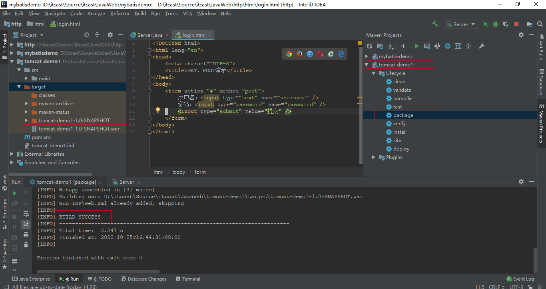
Task: Toggle Skip Tests mode in Maven toolbar
Action: coord(448,46)
